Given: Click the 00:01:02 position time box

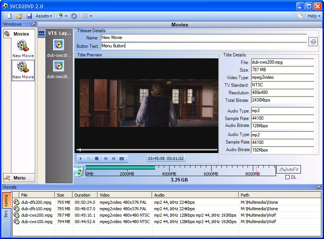Looking at the screenshot, I should pos(175,159).
